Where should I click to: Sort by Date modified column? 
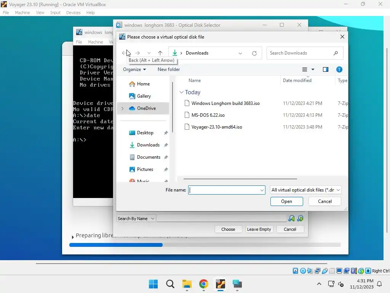[x=297, y=80]
